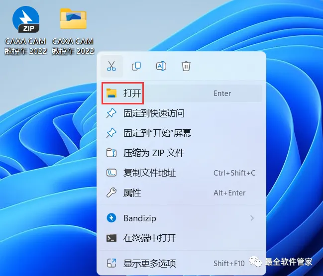This screenshot has width=323, height=276.
Task: Choose 打开 from the context menu
Action: 181,93
